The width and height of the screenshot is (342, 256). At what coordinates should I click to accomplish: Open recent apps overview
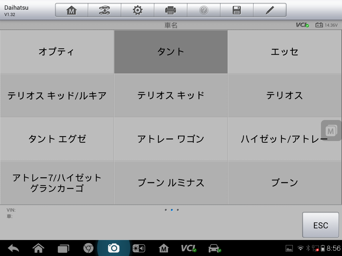63,249
